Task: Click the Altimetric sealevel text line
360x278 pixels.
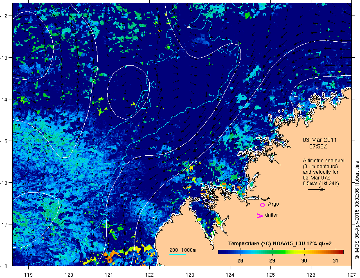Action: [324, 161]
